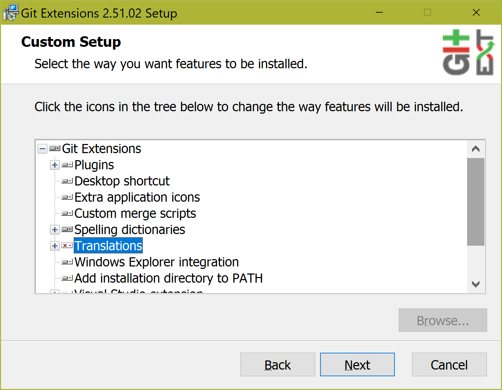
Task: Click the feature icon for Extra application icons
Action: point(67,197)
